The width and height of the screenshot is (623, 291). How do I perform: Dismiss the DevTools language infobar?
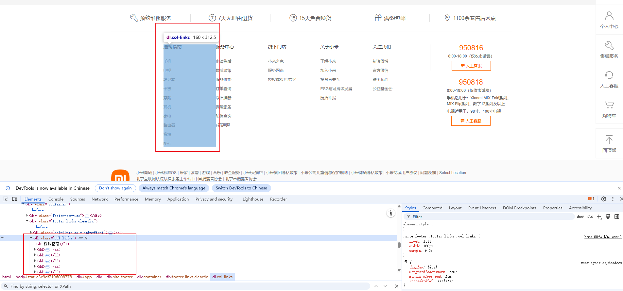coord(619,188)
